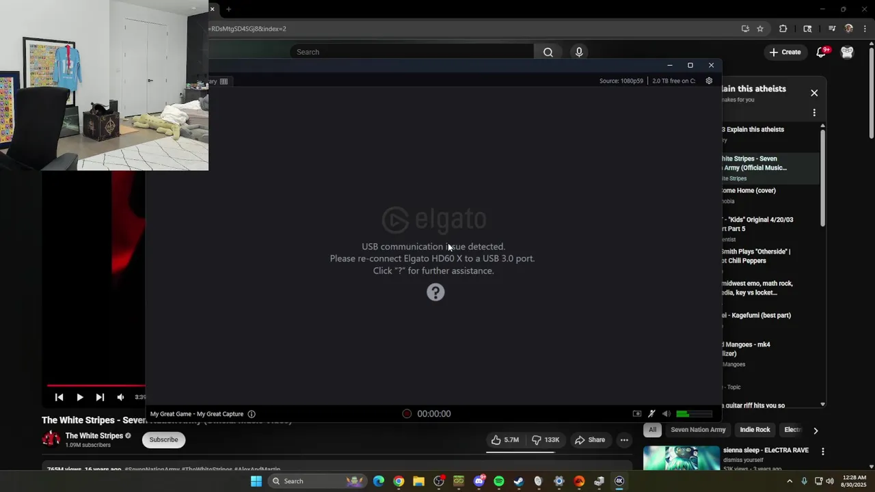Play the YouTube video
This screenshot has width=875, height=492.
coord(80,397)
